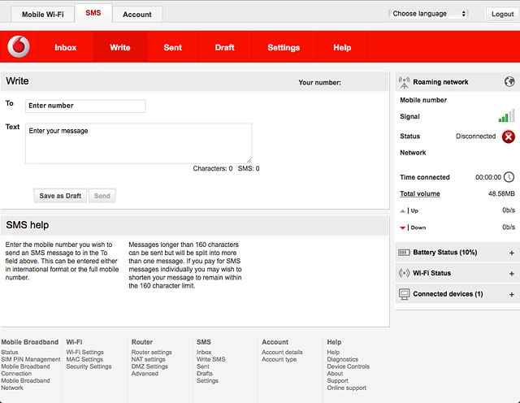Click the red disconnected status icon
520x403 pixels.
click(508, 136)
